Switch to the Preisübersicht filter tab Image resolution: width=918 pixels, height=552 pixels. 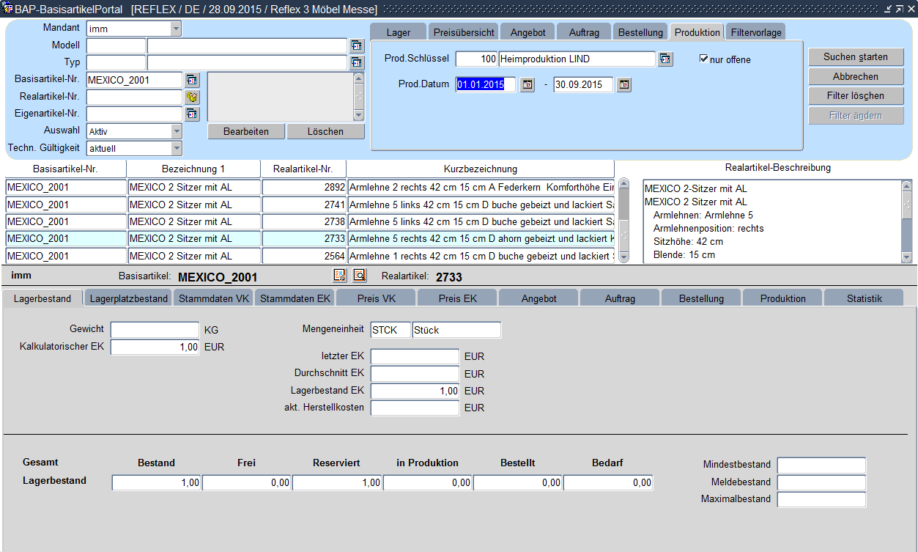[464, 32]
